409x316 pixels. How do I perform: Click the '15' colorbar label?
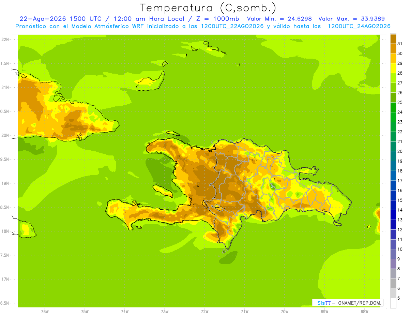point(400,200)
